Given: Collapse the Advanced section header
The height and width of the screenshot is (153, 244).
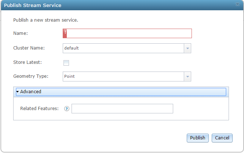Looking at the screenshot, I should (121, 91).
